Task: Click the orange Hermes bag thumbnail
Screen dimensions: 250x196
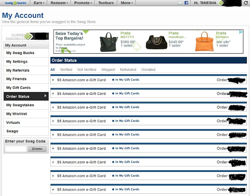Action: [x=204, y=42]
